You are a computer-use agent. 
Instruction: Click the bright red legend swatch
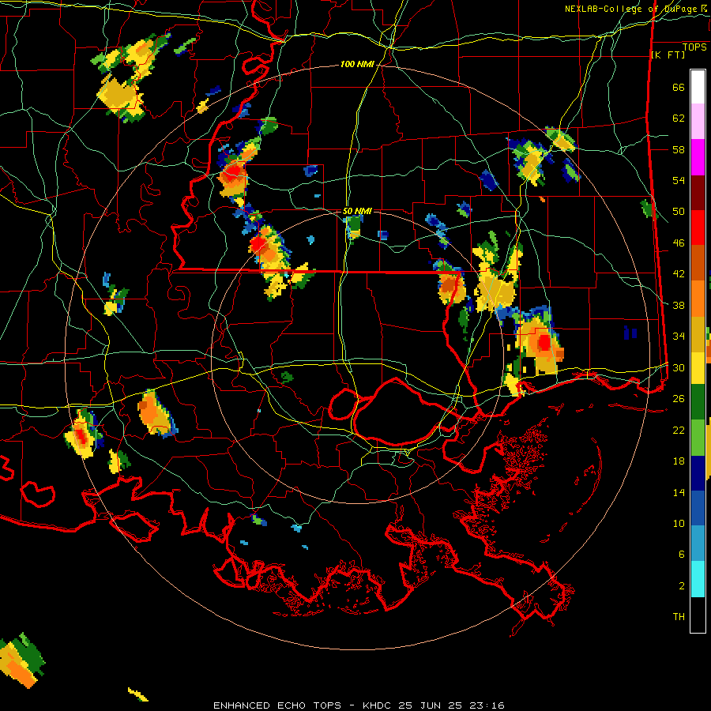coord(698,228)
